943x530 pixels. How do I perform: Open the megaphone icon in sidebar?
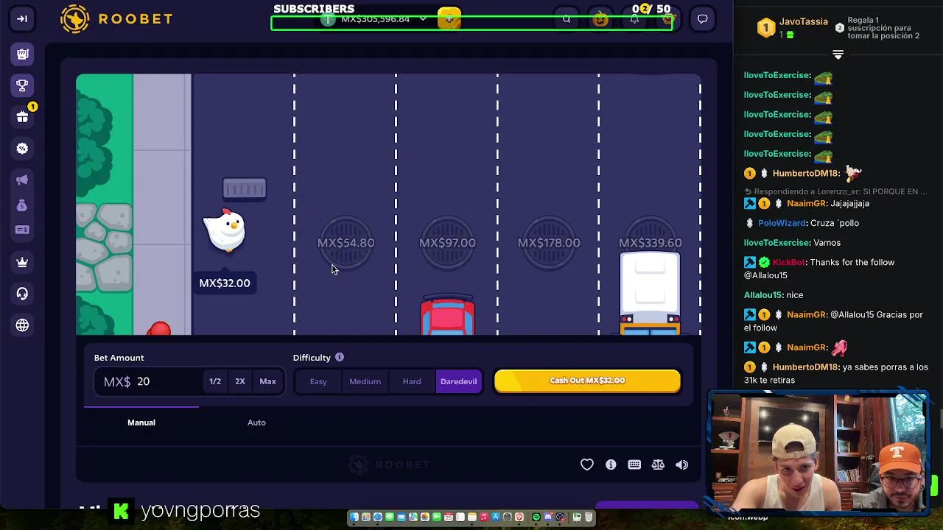pyautogui.click(x=22, y=180)
